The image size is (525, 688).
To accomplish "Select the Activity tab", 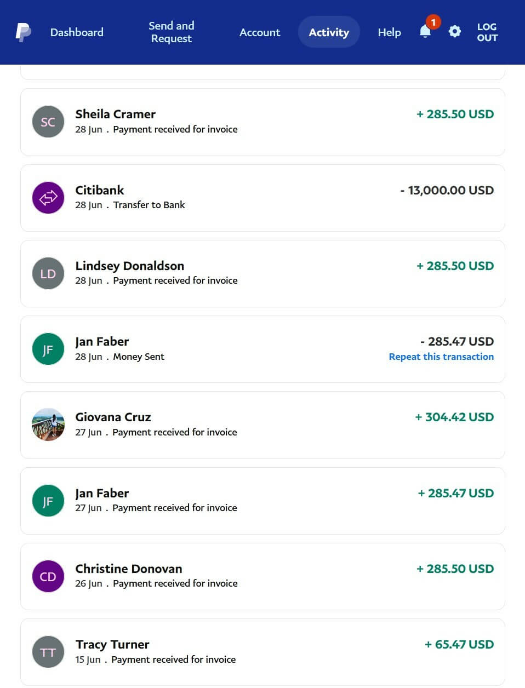I will 329,32.
